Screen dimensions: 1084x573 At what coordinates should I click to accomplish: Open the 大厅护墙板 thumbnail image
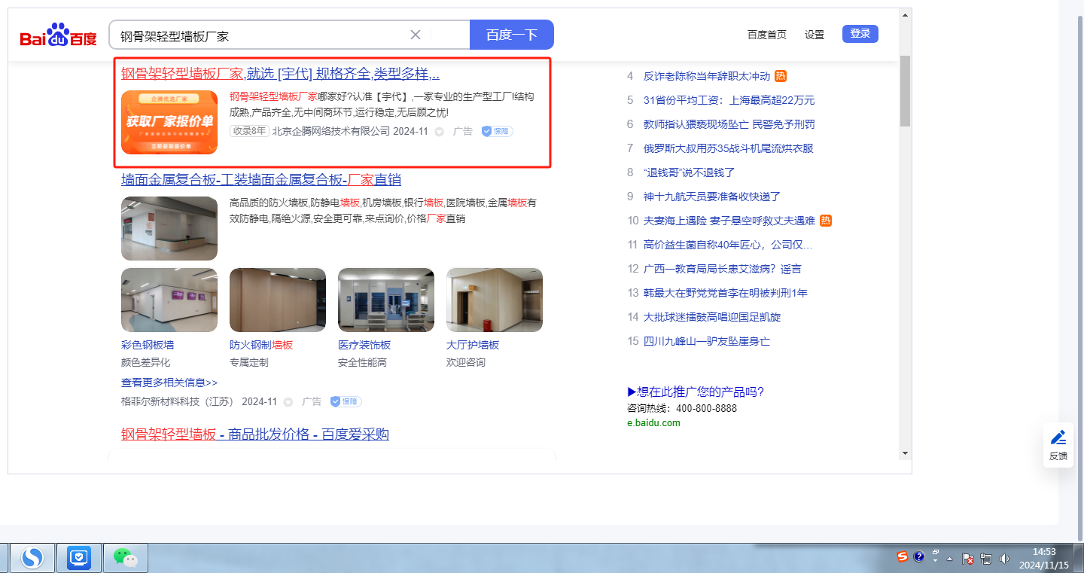point(495,300)
